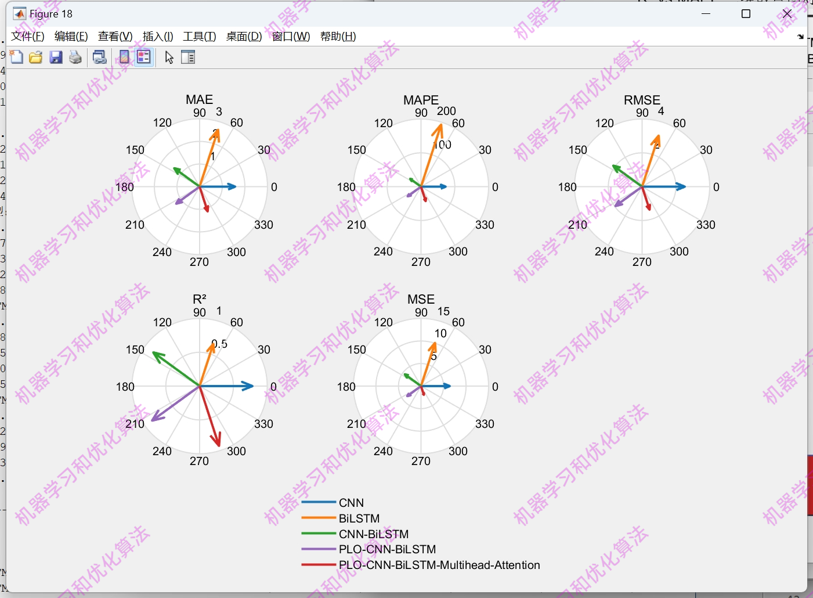Click the green CNN-BiLSTM line sample in legend
The image size is (813, 598).
tap(319, 534)
